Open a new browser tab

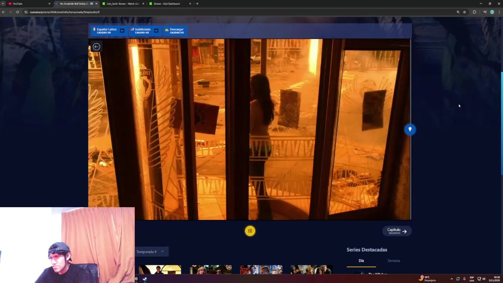coord(197,4)
